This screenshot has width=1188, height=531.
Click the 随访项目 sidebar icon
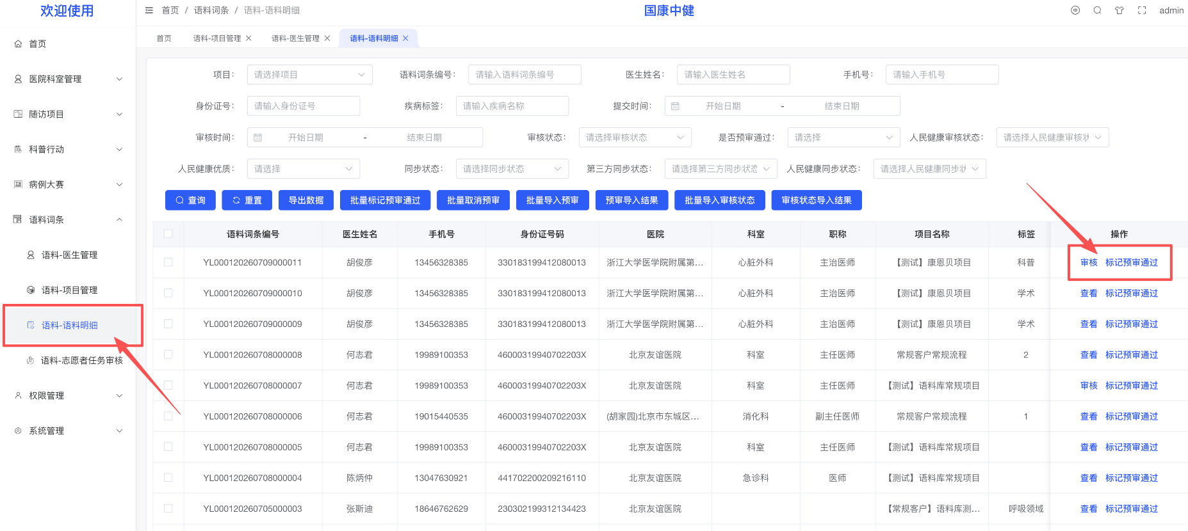(x=18, y=114)
